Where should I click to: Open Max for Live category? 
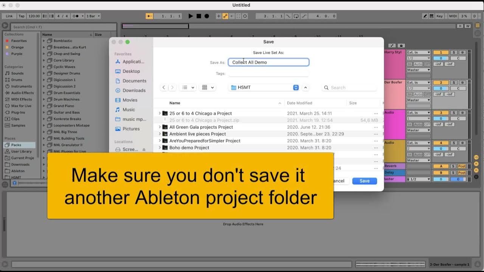coord(21,106)
